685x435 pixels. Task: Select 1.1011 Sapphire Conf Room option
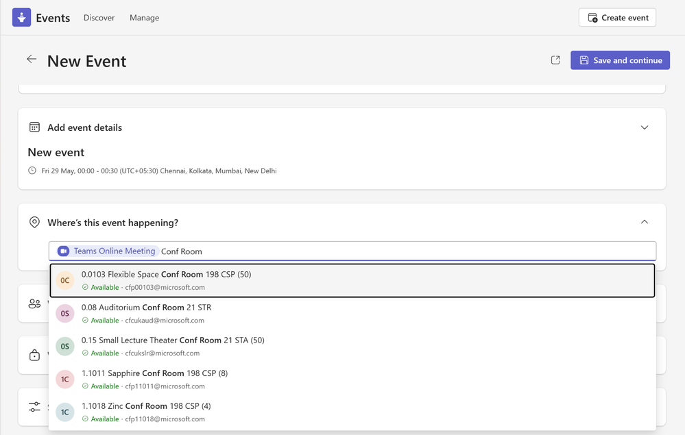352,380
